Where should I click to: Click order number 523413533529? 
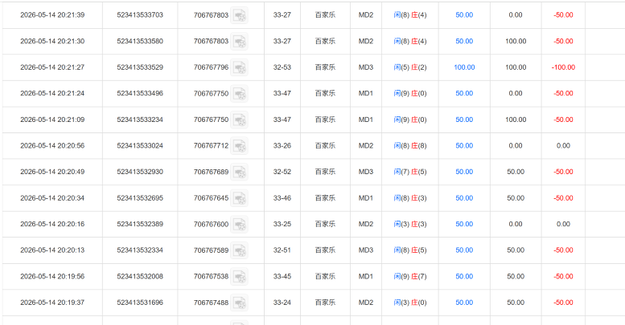[x=140, y=67]
